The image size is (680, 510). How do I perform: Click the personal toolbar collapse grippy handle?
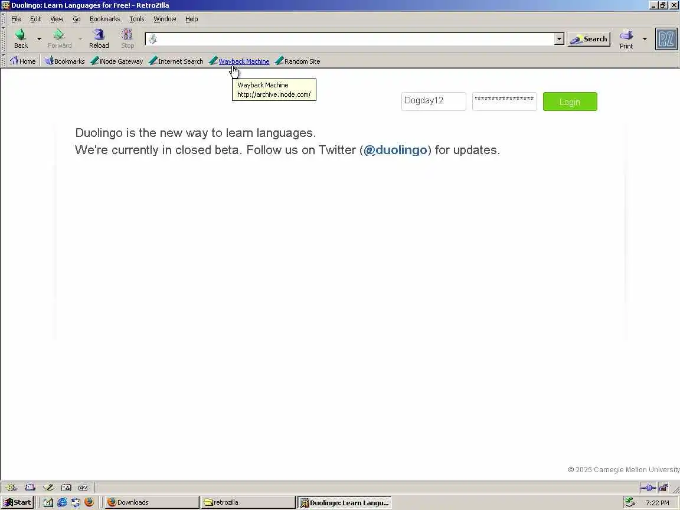tap(4, 61)
